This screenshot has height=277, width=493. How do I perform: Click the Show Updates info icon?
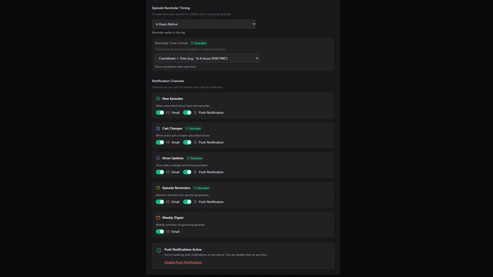(158, 158)
